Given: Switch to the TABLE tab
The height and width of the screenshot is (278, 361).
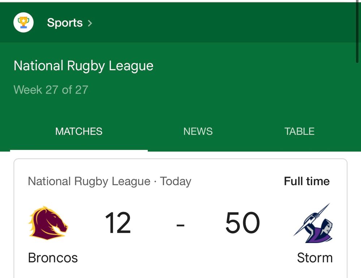Looking at the screenshot, I should [299, 131].
